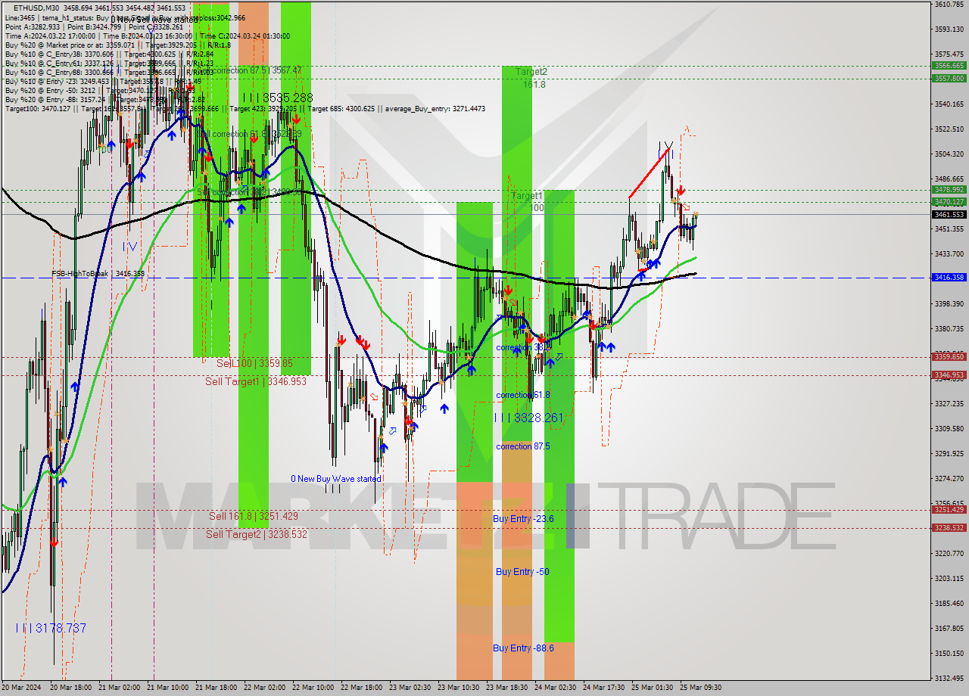This screenshot has height=696, width=969.
Task: Click the '25 Mar 01:30' time axis label
Action: (x=653, y=688)
